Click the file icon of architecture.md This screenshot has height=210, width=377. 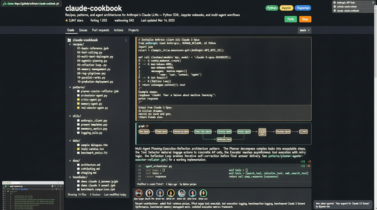(78, 165)
